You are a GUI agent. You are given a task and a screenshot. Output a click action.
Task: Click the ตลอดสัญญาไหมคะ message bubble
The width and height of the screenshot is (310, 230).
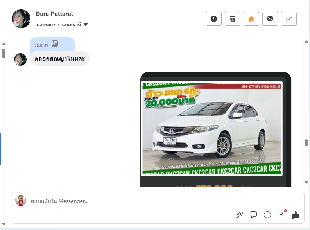(59, 58)
